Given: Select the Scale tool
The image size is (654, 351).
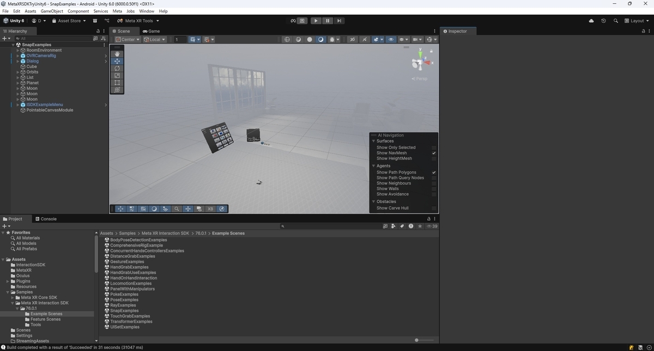Looking at the screenshot, I should [x=117, y=76].
